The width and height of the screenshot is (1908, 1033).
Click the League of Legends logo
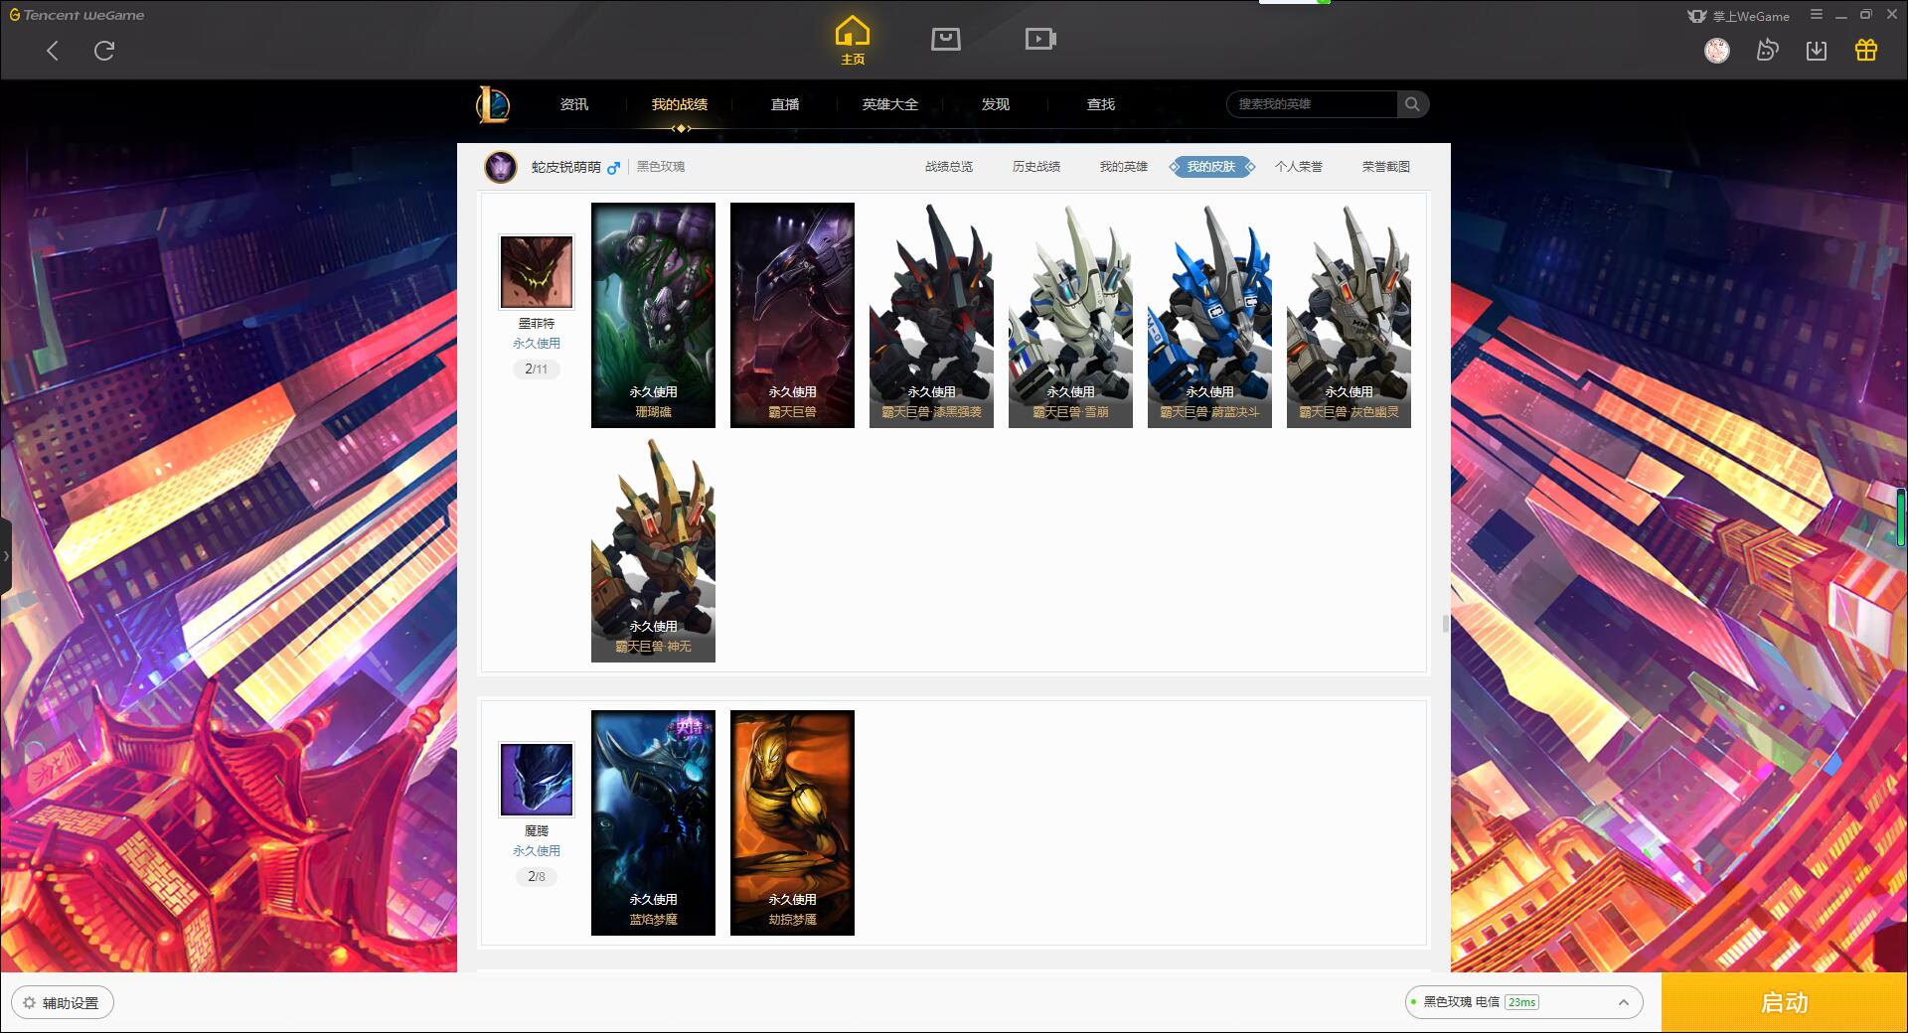493,104
